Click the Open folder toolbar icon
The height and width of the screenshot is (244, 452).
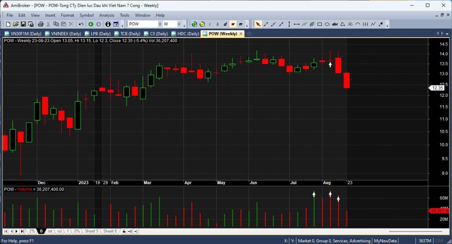(x=15, y=24)
